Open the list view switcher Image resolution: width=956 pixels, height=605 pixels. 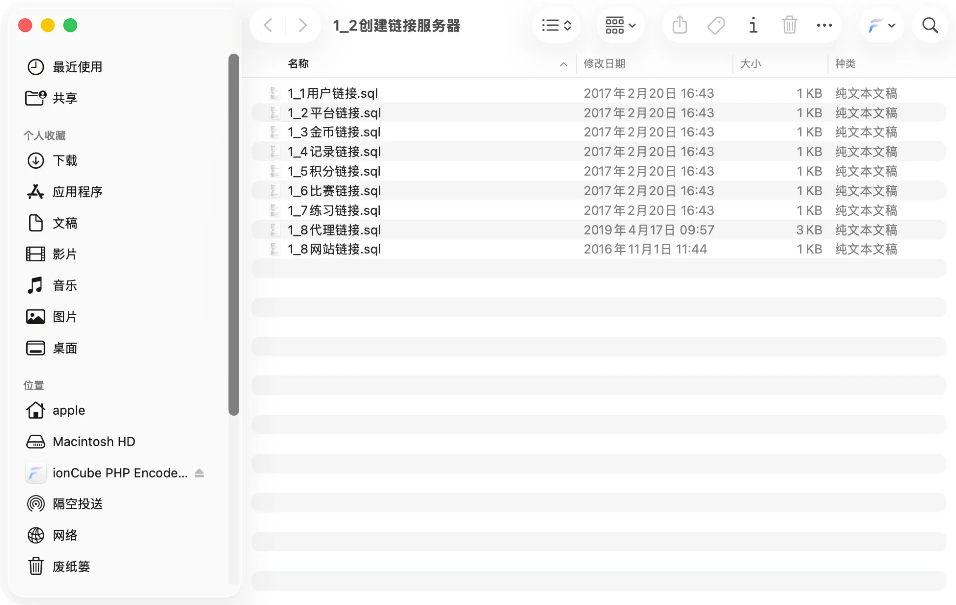point(556,25)
